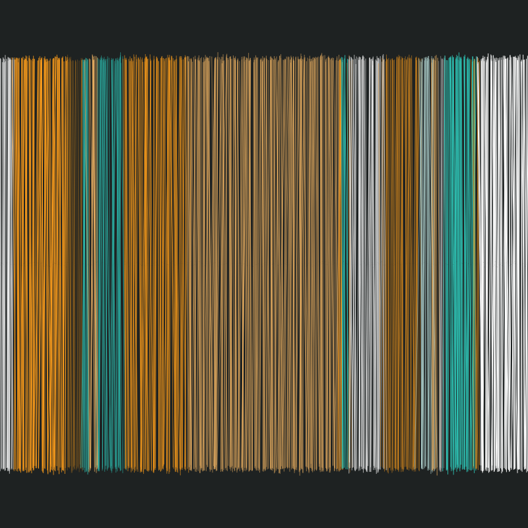Click the large tan band in the center
The image size is (528, 528).
[264, 264]
